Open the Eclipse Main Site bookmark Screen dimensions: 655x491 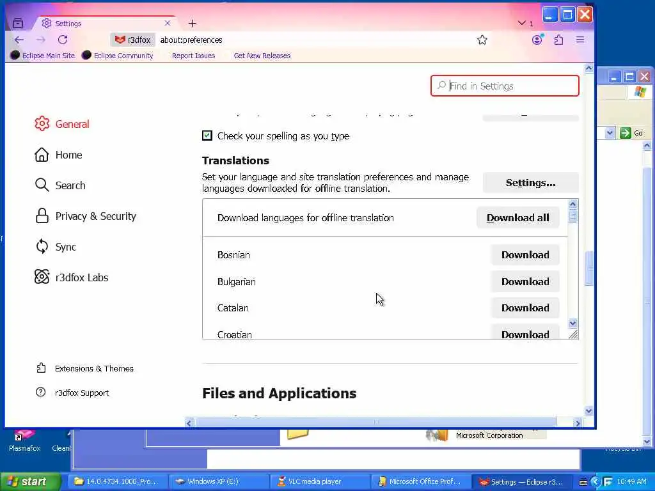coord(43,56)
